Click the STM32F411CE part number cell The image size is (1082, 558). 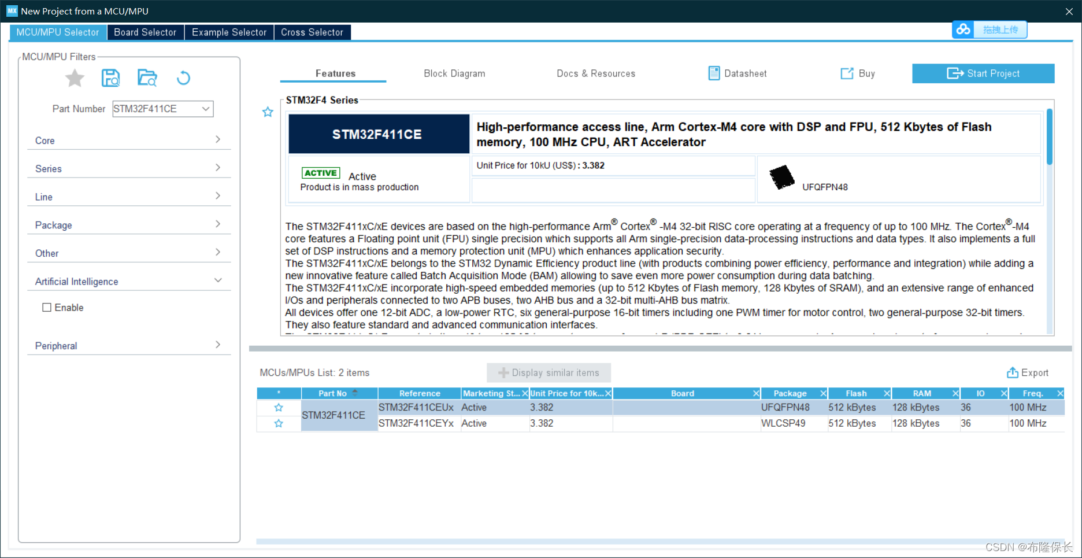tap(339, 415)
